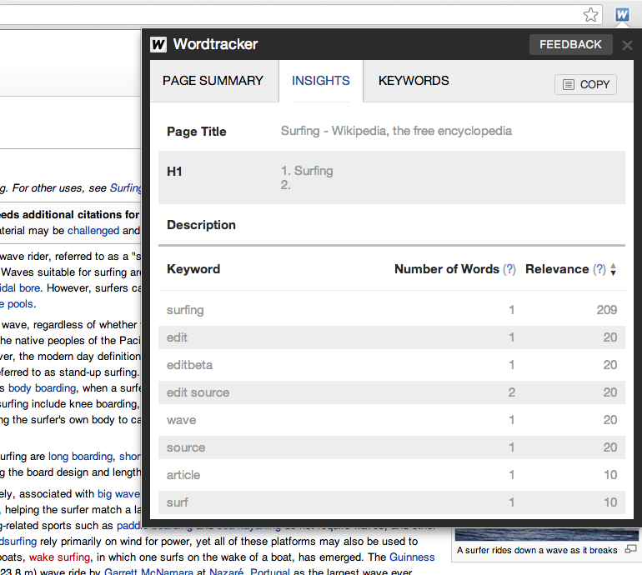Open the 'pools' link in the article
Image resolution: width=642 pixels, height=575 pixels.
pos(20,303)
